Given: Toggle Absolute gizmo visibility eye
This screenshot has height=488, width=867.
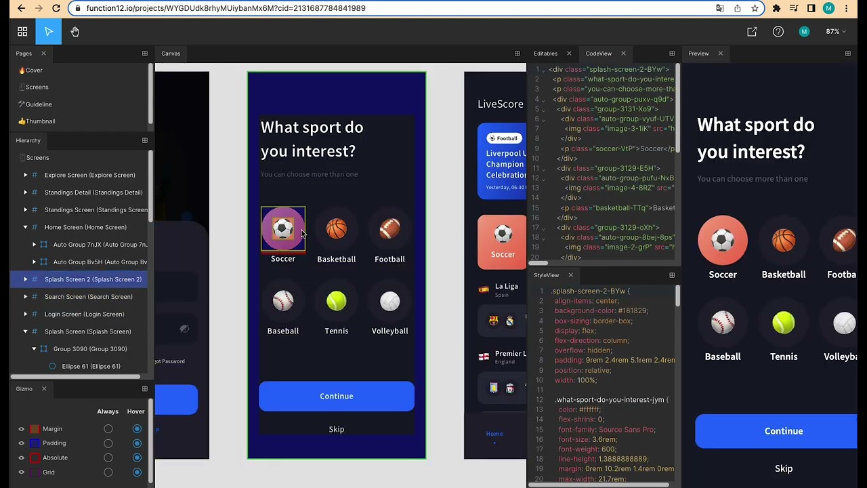Looking at the screenshot, I should pos(21,457).
